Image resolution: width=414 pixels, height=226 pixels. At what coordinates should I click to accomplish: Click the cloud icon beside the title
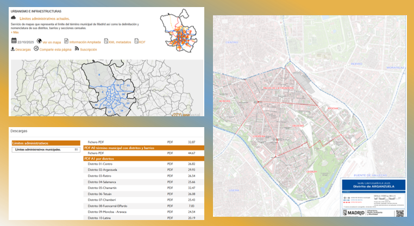click(x=14, y=18)
